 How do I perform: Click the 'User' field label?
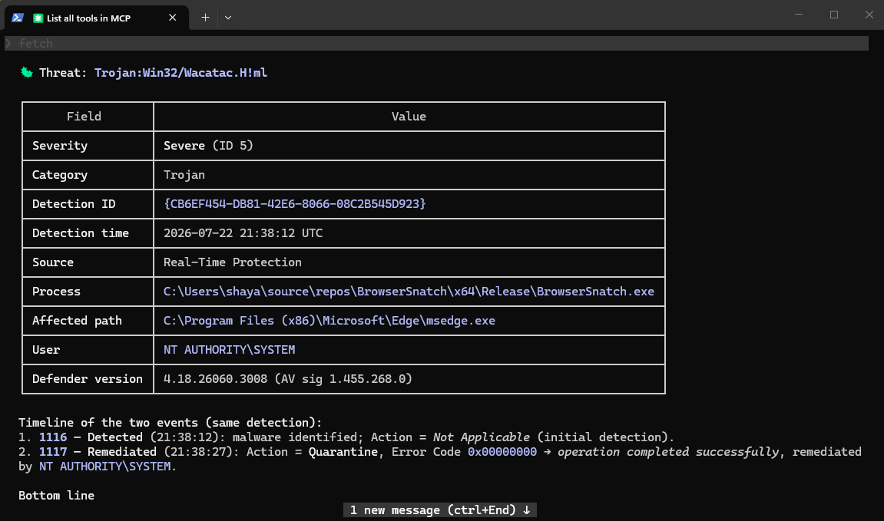click(x=46, y=350)
